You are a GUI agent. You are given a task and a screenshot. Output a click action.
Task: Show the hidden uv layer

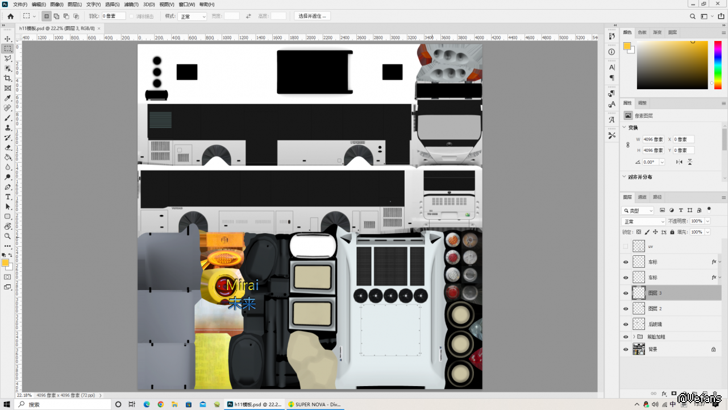pos(626,247)
